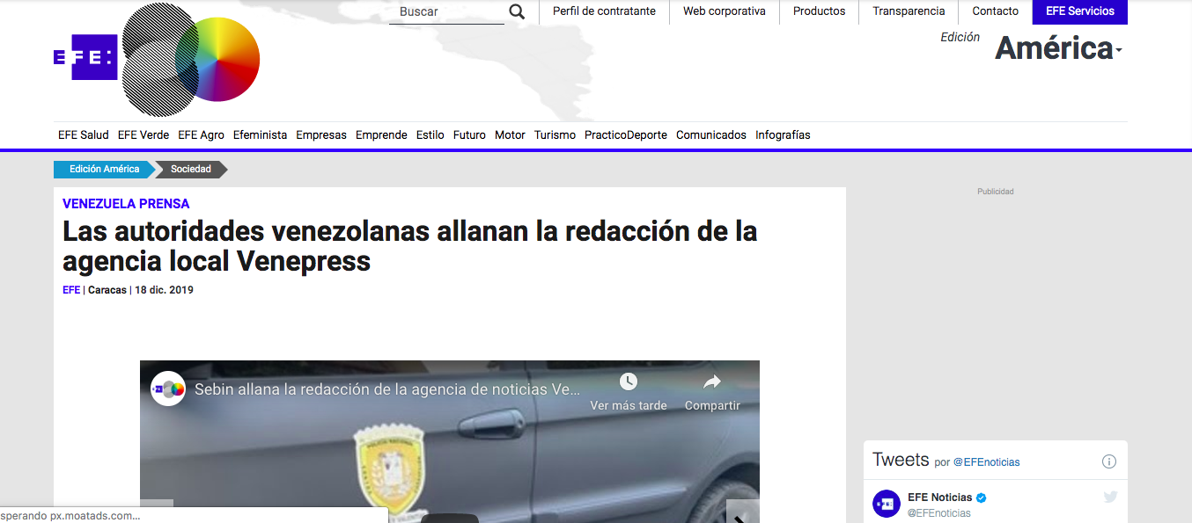Viewport: 1192px width, 523px height.
Task: Click the verified badge next to EFE Noticias
Action: coord(982,498)
